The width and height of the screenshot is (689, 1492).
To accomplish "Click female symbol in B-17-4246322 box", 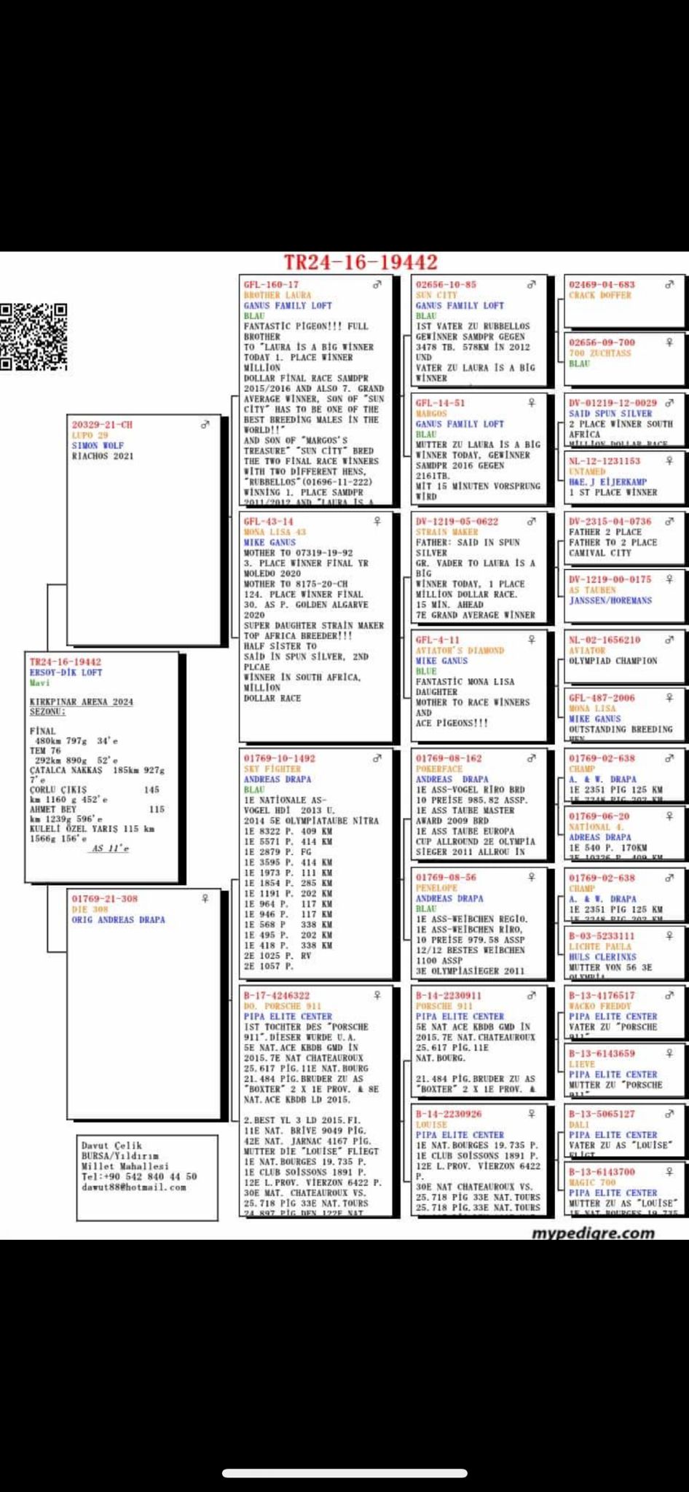I will point(377,995).
